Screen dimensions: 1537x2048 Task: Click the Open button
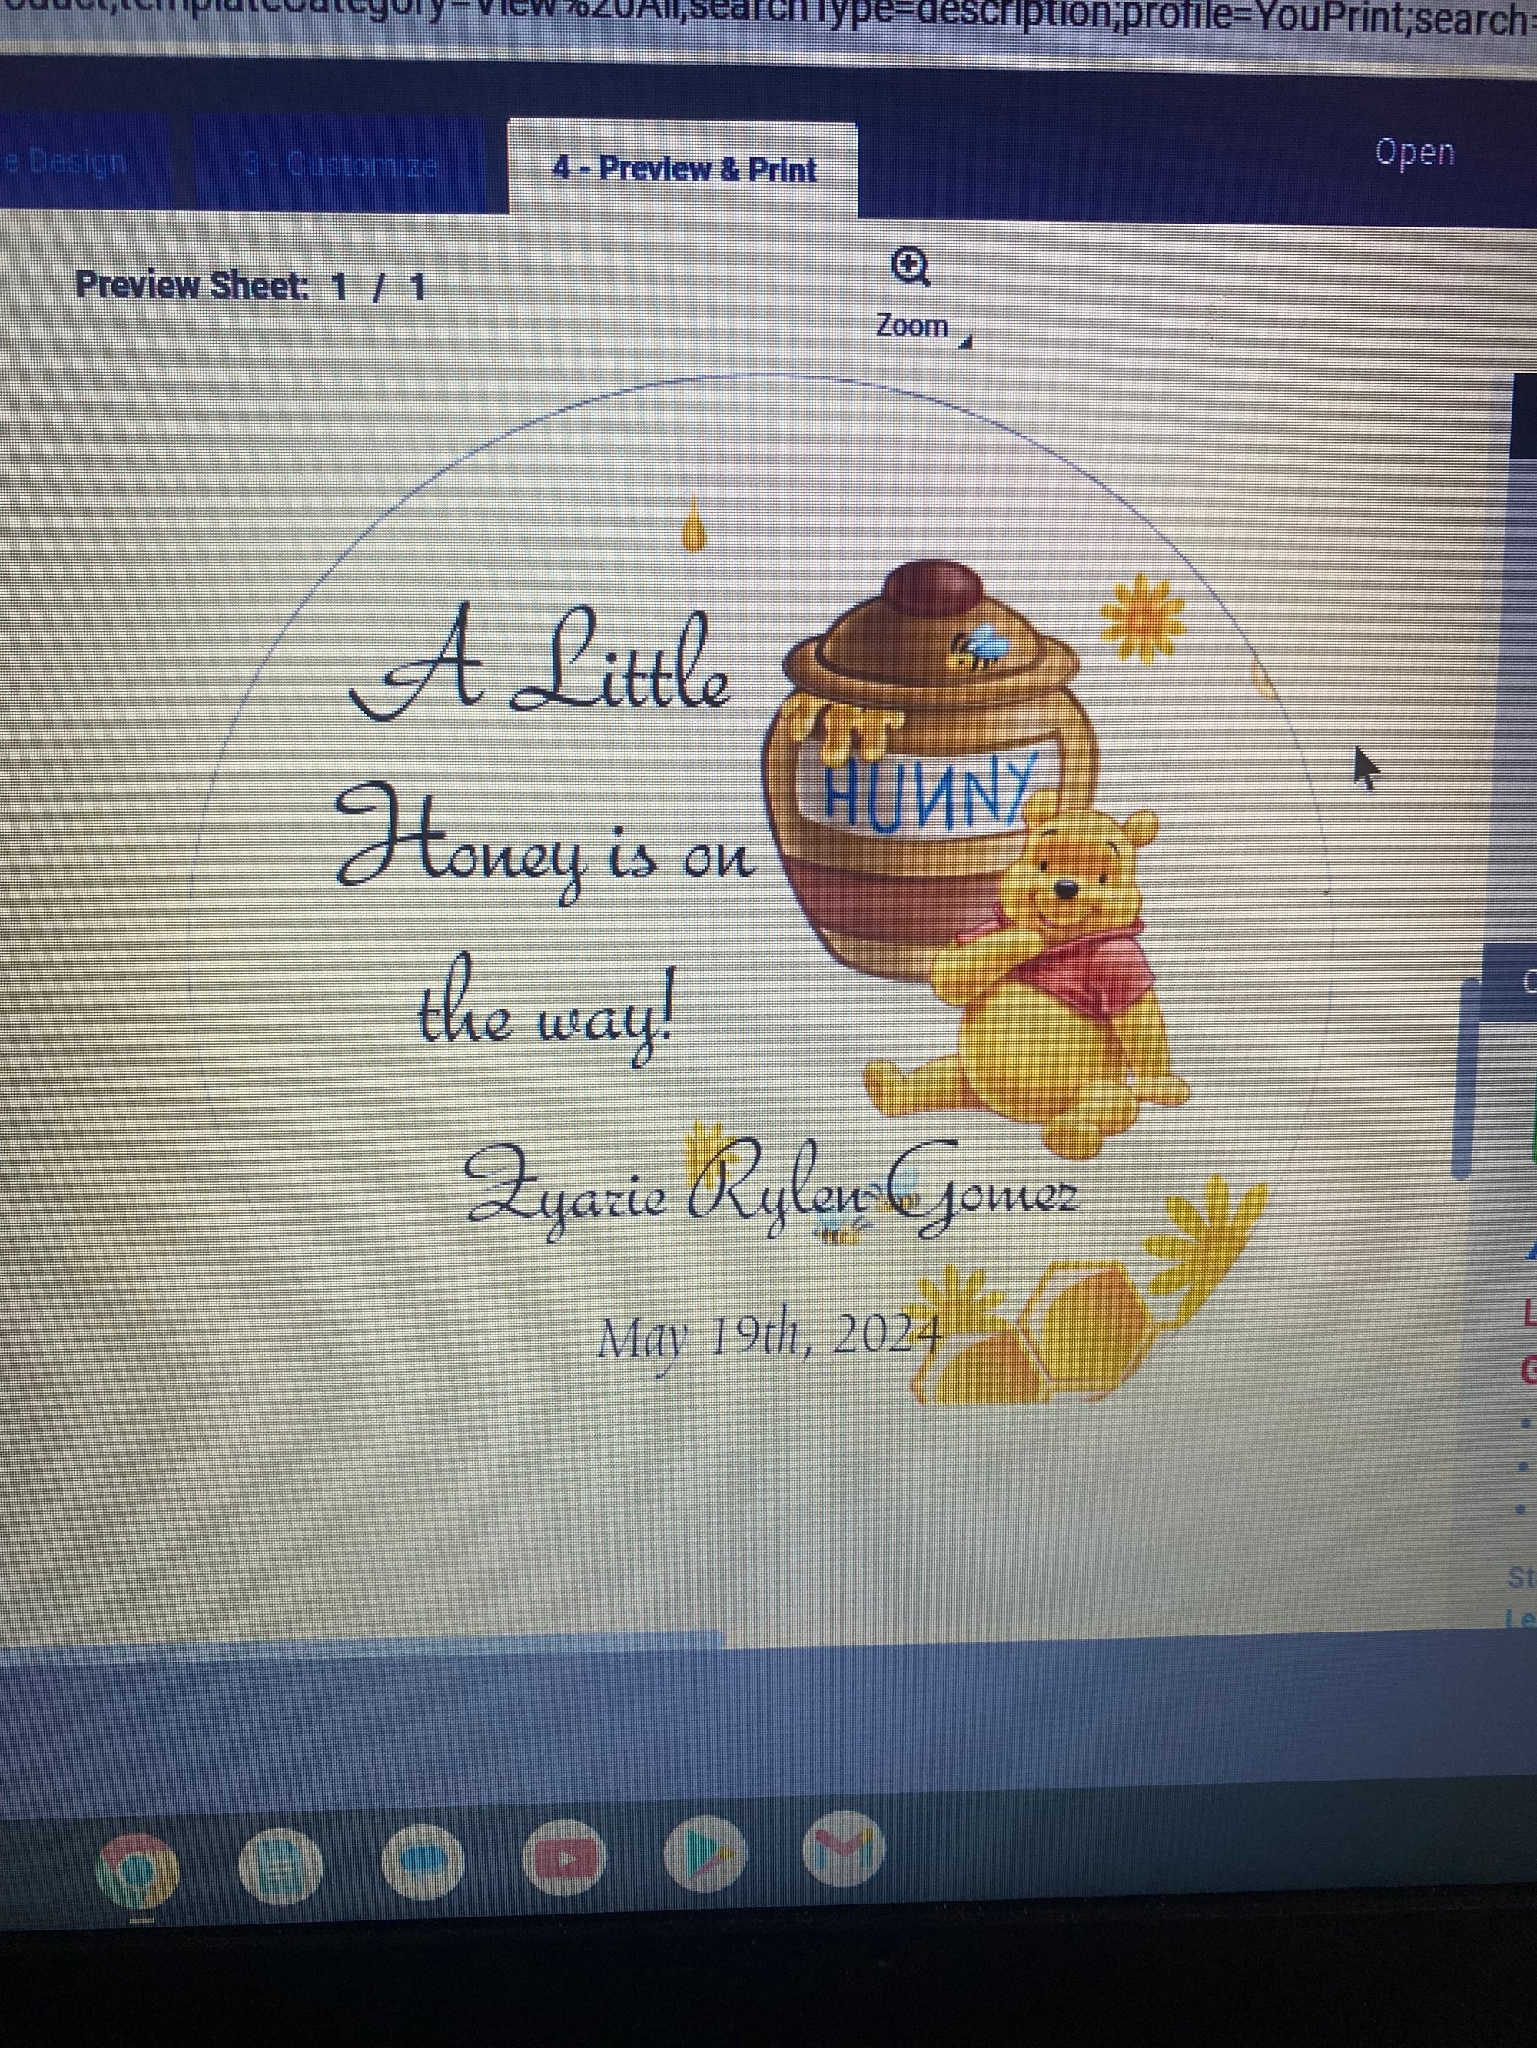(x=1414, y=153)
